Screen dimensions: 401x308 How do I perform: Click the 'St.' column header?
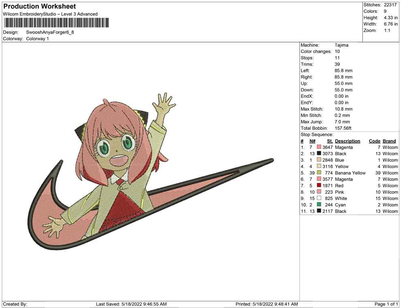click(x=330, y=141)
